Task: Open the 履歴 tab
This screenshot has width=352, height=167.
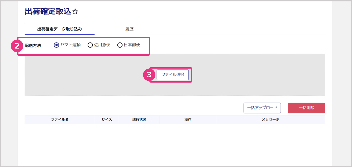Action: [130, 29]
